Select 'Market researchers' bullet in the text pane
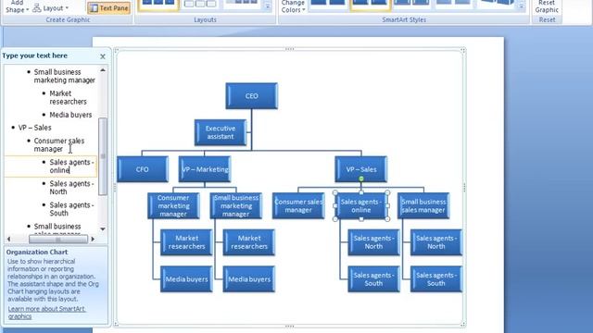The height and width of the screenshot is (333, 593). coord(68,97)
